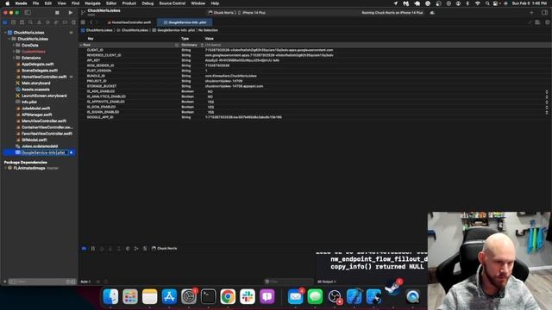552x310 pixels.
Task: Go back with the editor back arrow
Action: pyautogui.click(x=91, y=22)
